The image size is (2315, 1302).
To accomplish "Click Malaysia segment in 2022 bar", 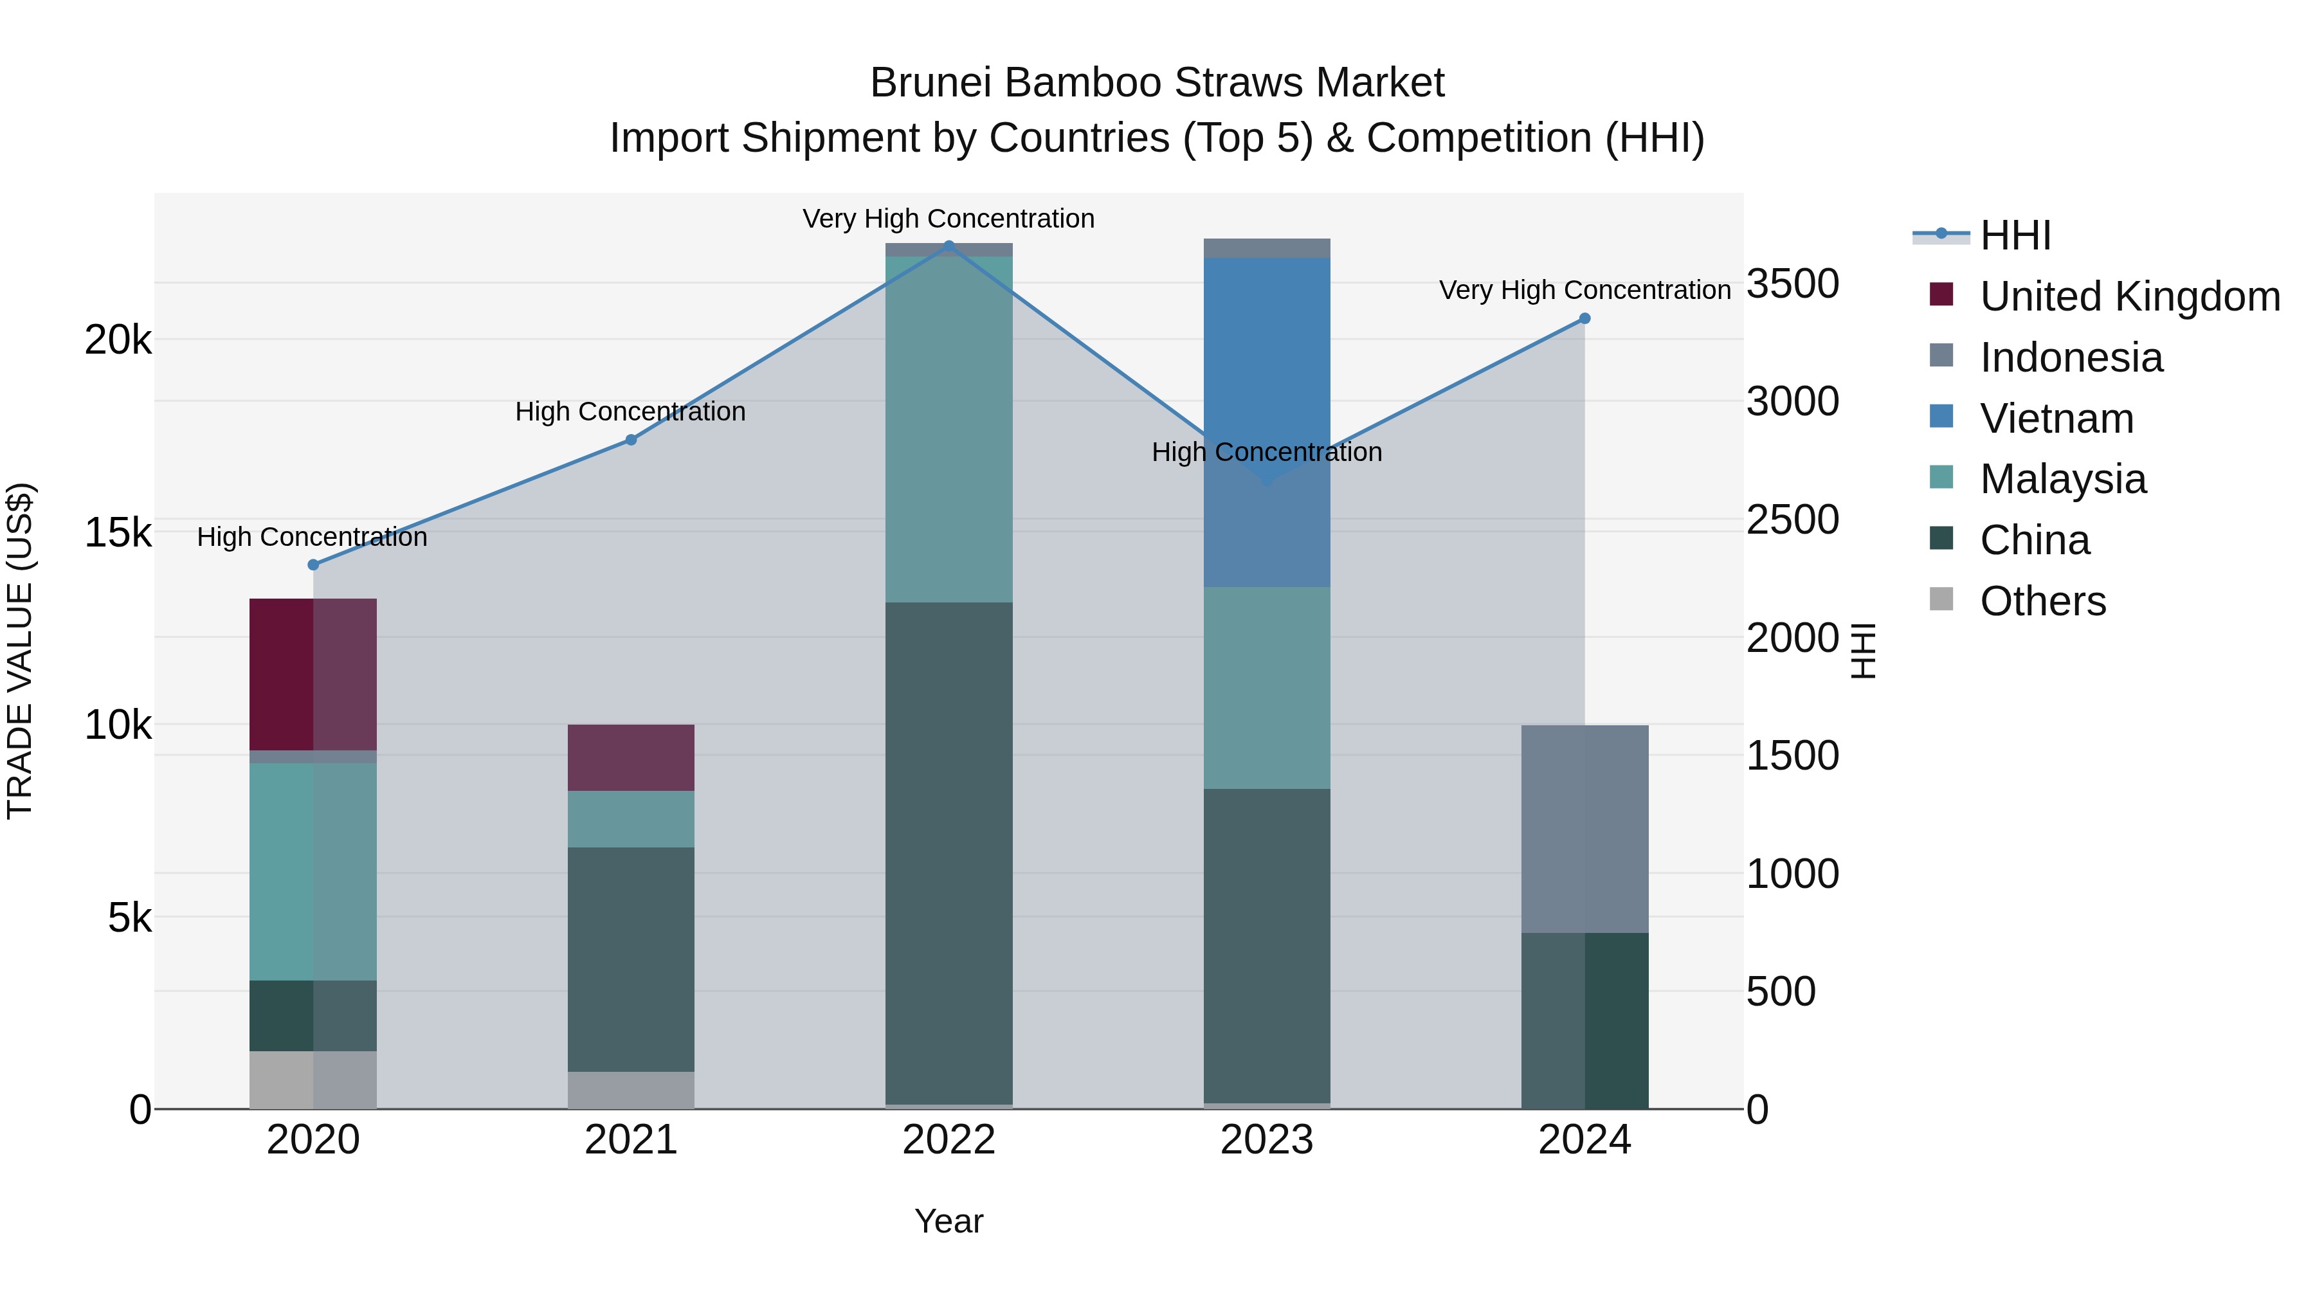I will click(949, 429).
